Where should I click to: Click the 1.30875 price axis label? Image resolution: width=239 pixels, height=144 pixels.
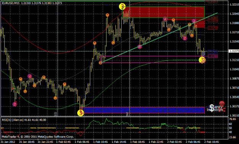234,79
